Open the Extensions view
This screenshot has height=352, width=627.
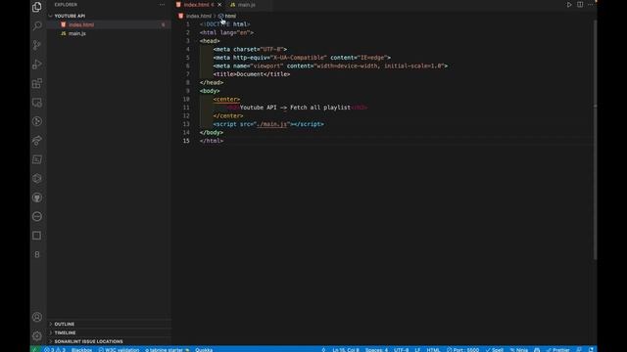coord(37,83)
